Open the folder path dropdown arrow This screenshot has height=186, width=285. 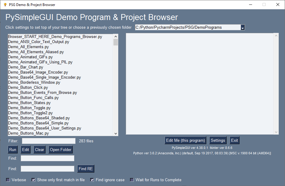coord(243,27)
